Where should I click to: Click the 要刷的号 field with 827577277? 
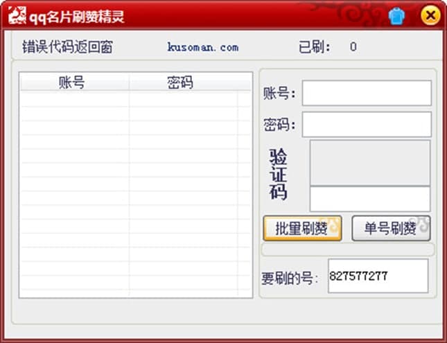click(378, 276)
